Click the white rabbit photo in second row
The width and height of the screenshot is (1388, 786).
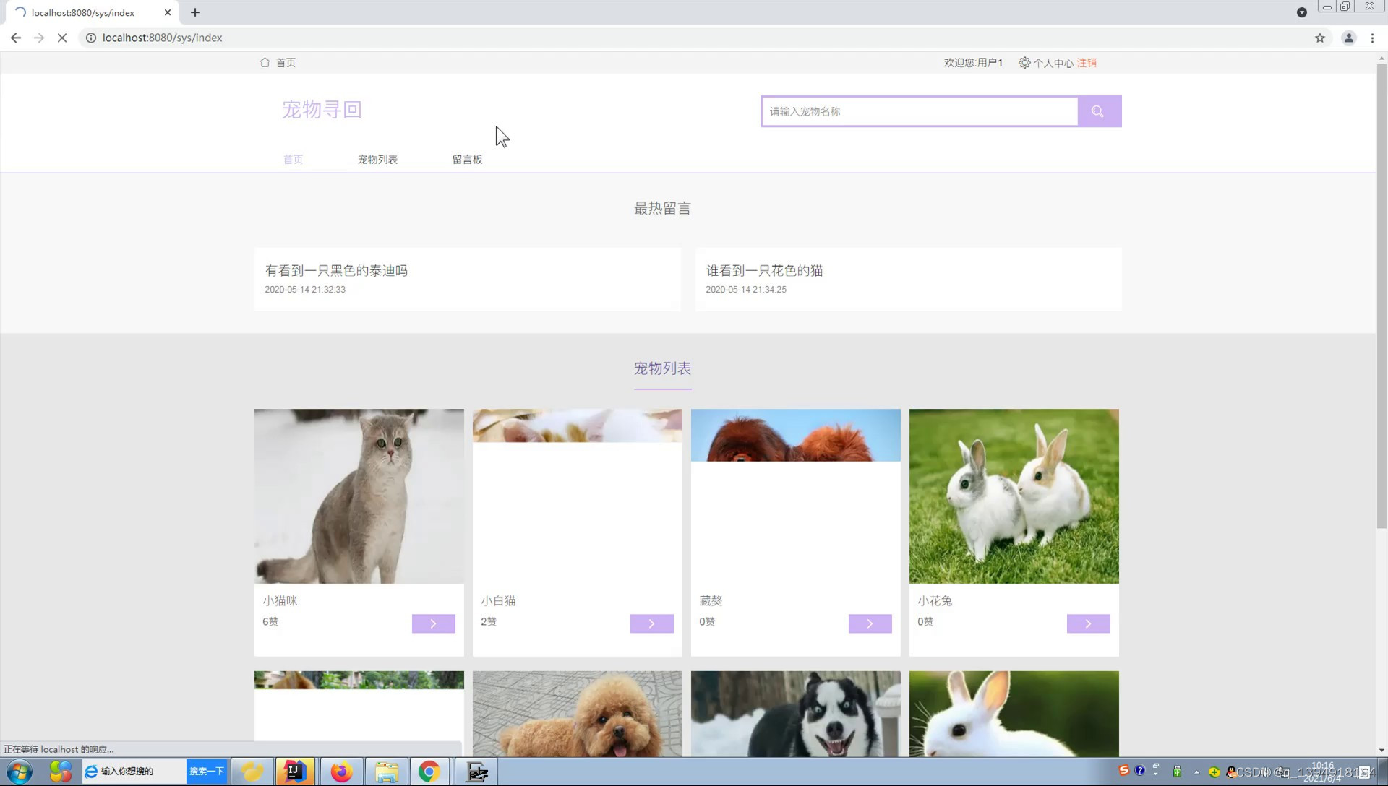click(x=1014, y=714)
